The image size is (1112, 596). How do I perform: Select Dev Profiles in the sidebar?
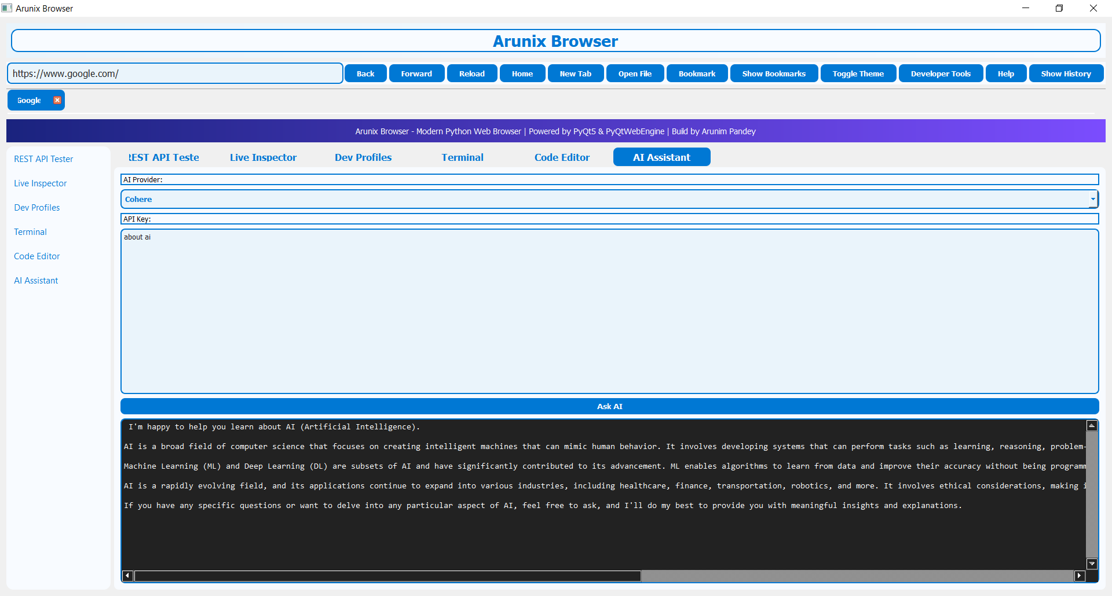[x=36, y=207]
